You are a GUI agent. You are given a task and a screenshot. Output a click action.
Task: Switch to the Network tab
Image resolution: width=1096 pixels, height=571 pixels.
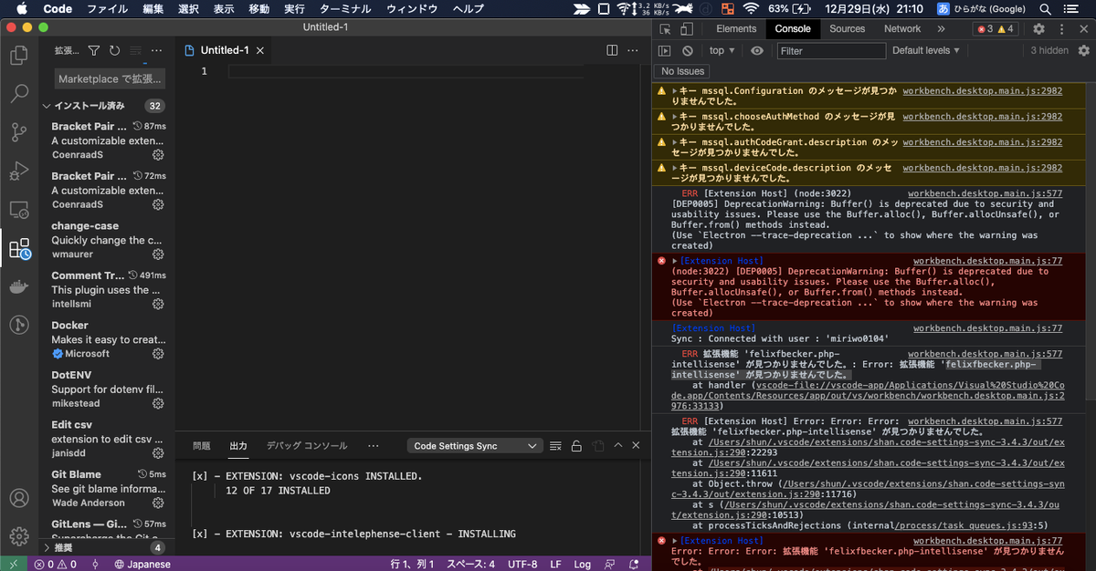coord(901,29)
